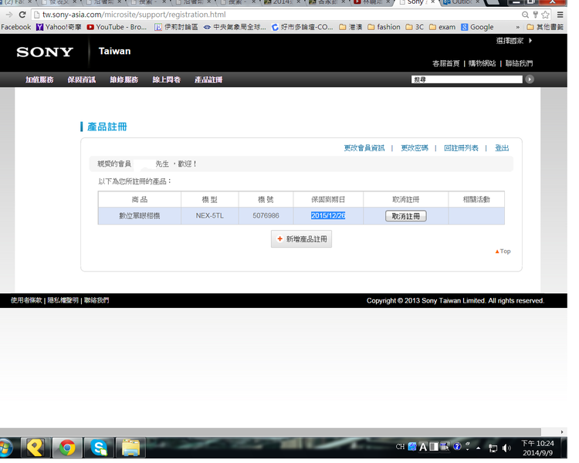
Task: Open the 保固資訊 menu
Action: pos(82,79)
